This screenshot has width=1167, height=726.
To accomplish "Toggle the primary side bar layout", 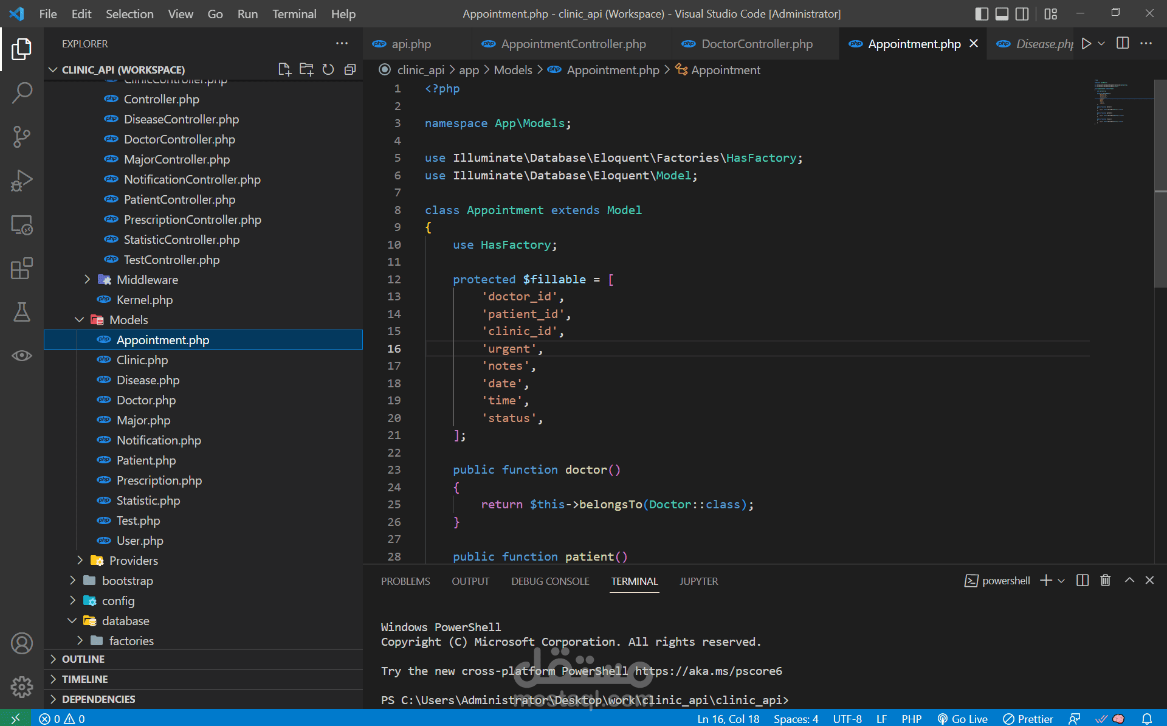I will 981,13.
